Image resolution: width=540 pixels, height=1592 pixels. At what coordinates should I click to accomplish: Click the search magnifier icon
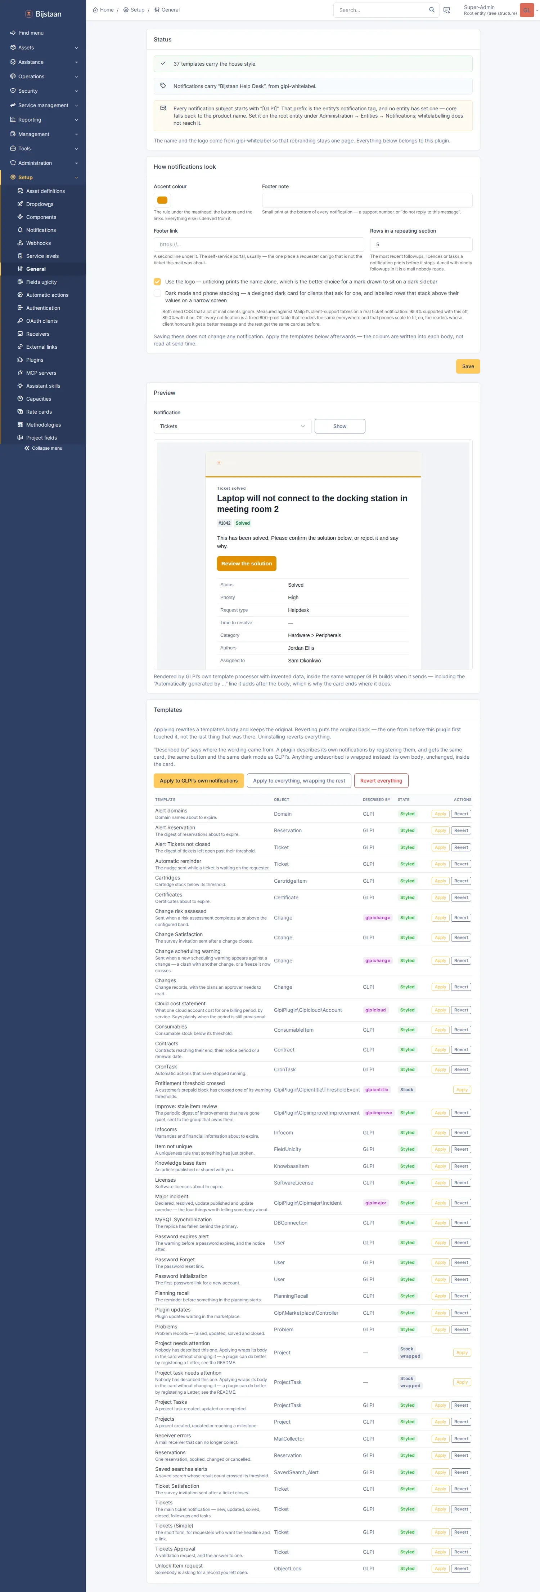pyautogui.click(x=431, y=10)
